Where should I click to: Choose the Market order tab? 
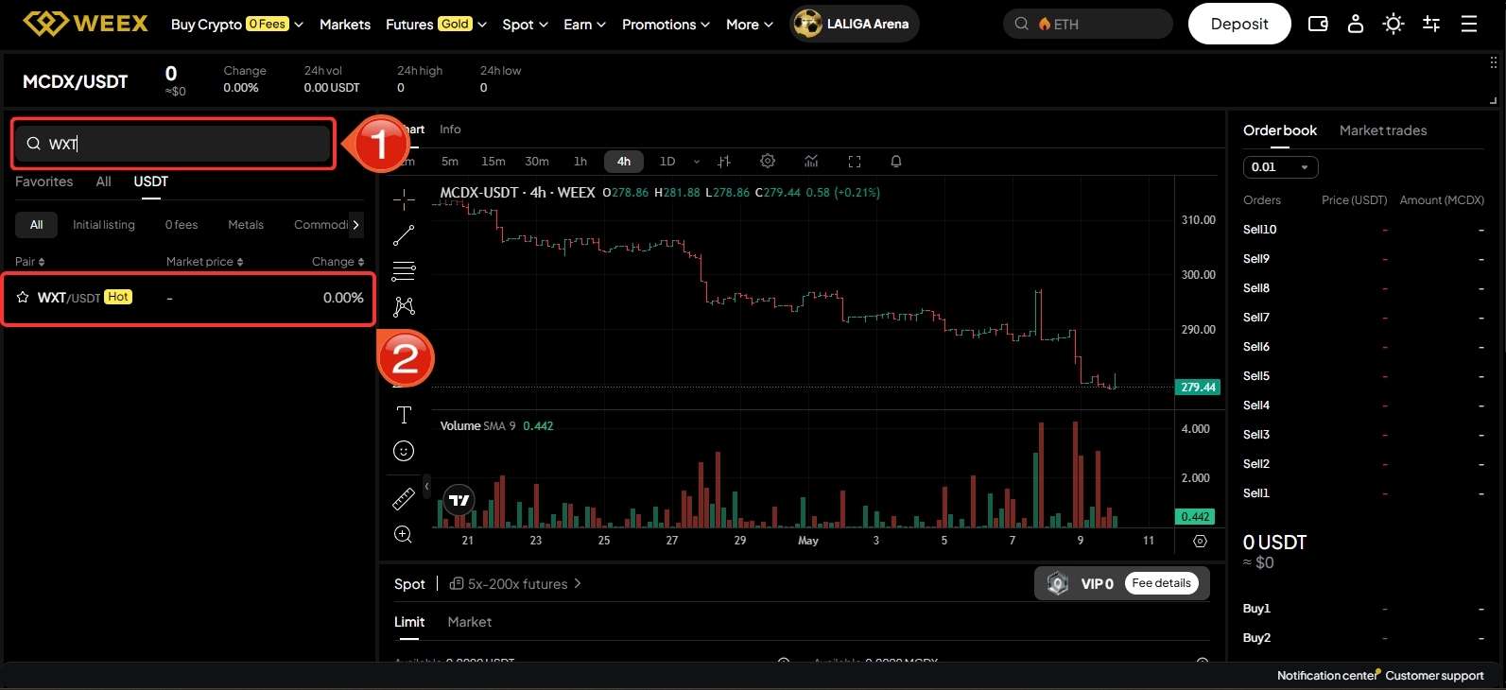click(x=470, y=622)
